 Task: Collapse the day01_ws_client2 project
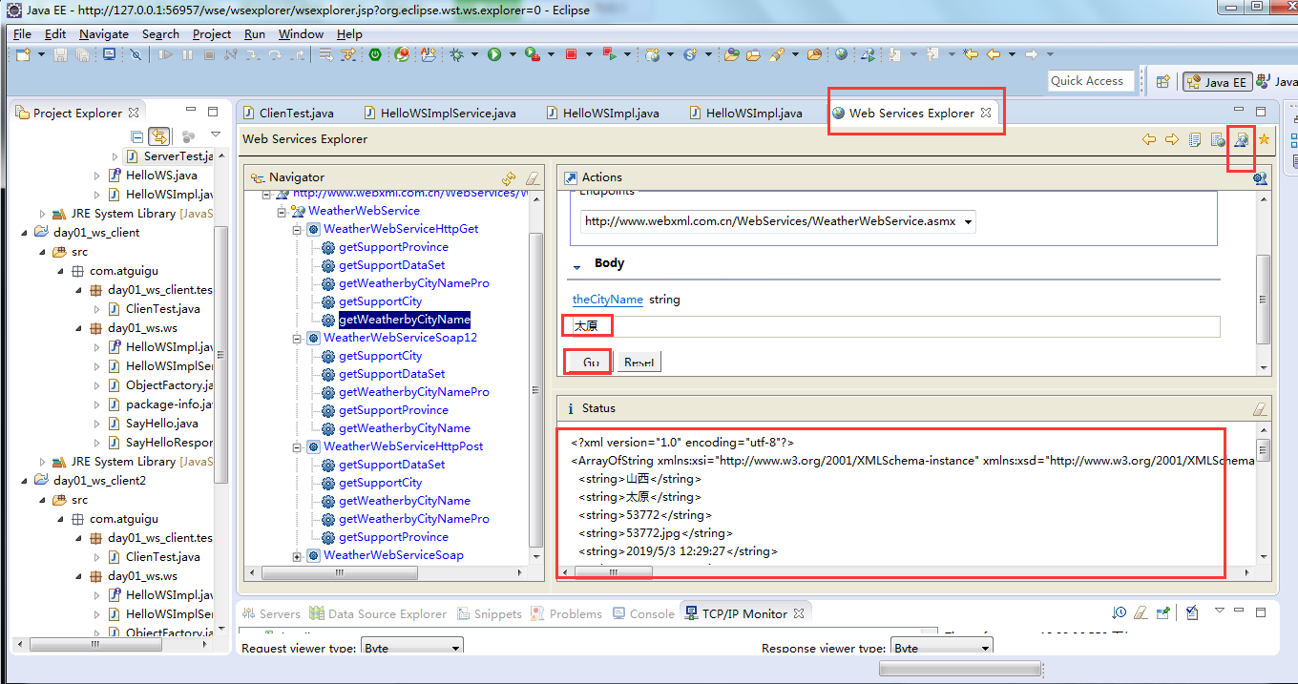point(25,480)
